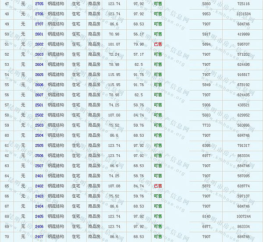Select total price cell 1231584
Screen dimensions: 263x242
(x=243, y=14)
